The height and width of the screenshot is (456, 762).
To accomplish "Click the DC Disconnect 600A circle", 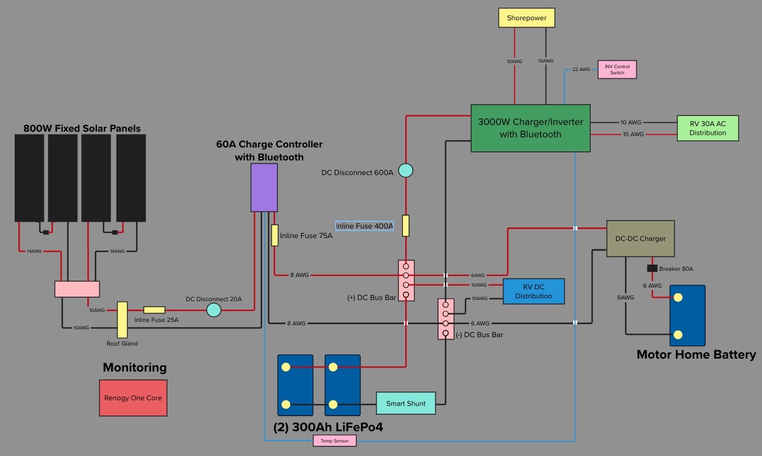I will tap(406, 170).
